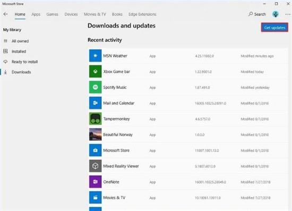Switch to the Movies & TV tab

tap(95, 14)
